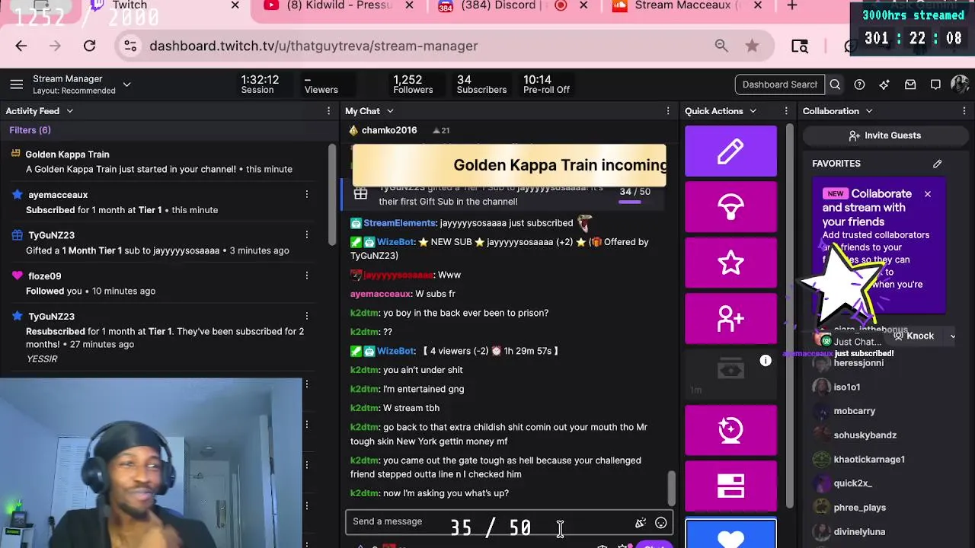Open the help question mark icon

[x=859, y=84]
